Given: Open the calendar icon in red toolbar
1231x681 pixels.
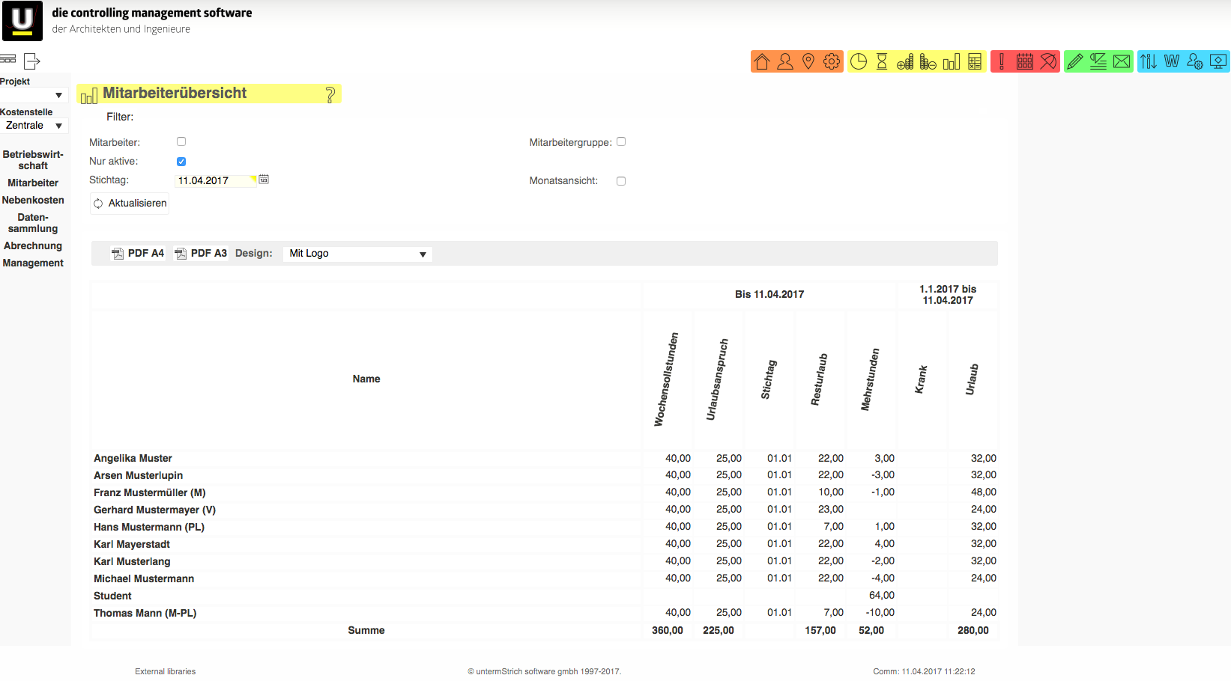Looking at the screenshot, I should click(1024, 61).
